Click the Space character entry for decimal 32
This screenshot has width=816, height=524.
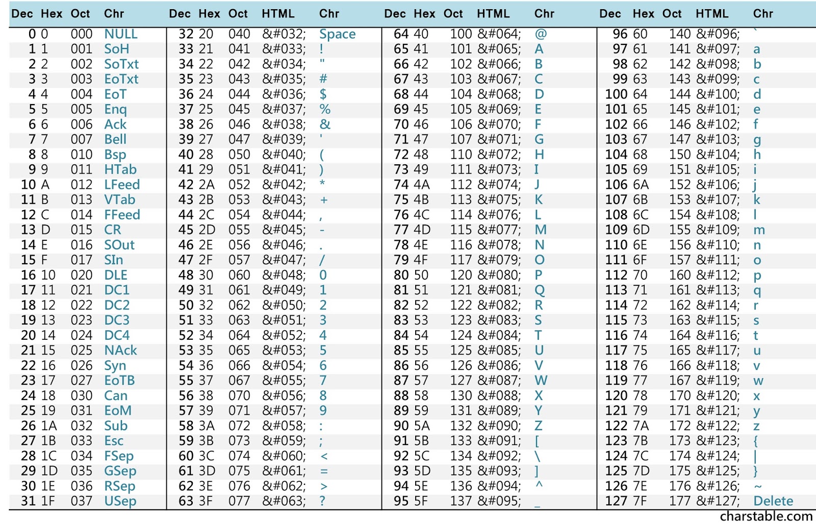click(x=337, y=34)
